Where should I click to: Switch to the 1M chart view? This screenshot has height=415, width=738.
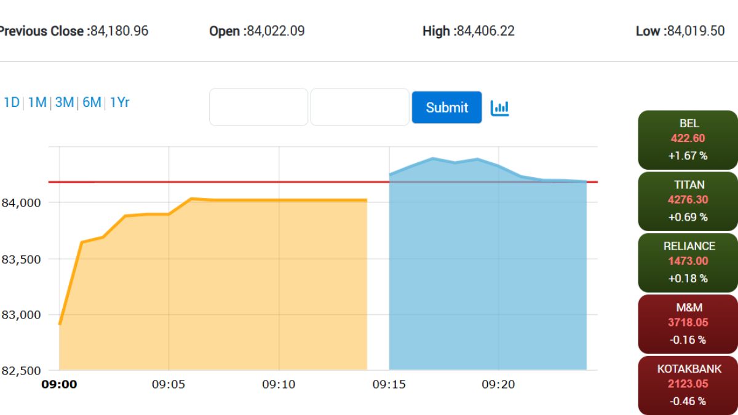point(36,102)
